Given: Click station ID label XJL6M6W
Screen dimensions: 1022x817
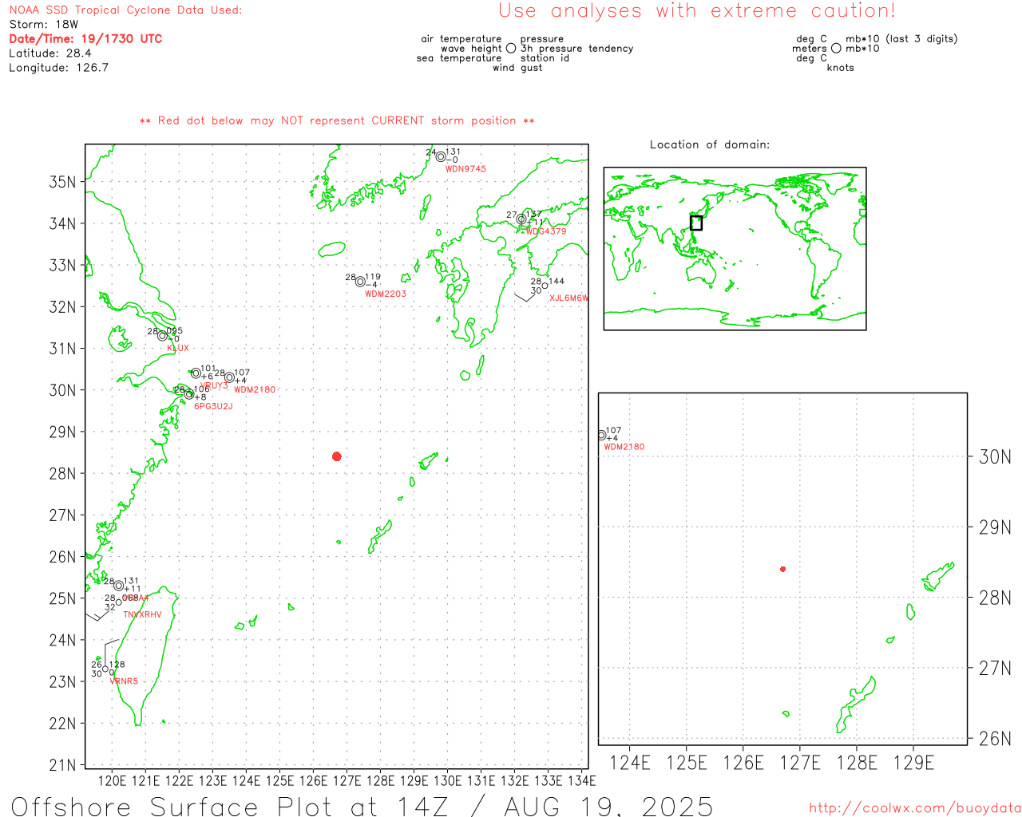Looking at the screenshot, I should coord(568,298).
